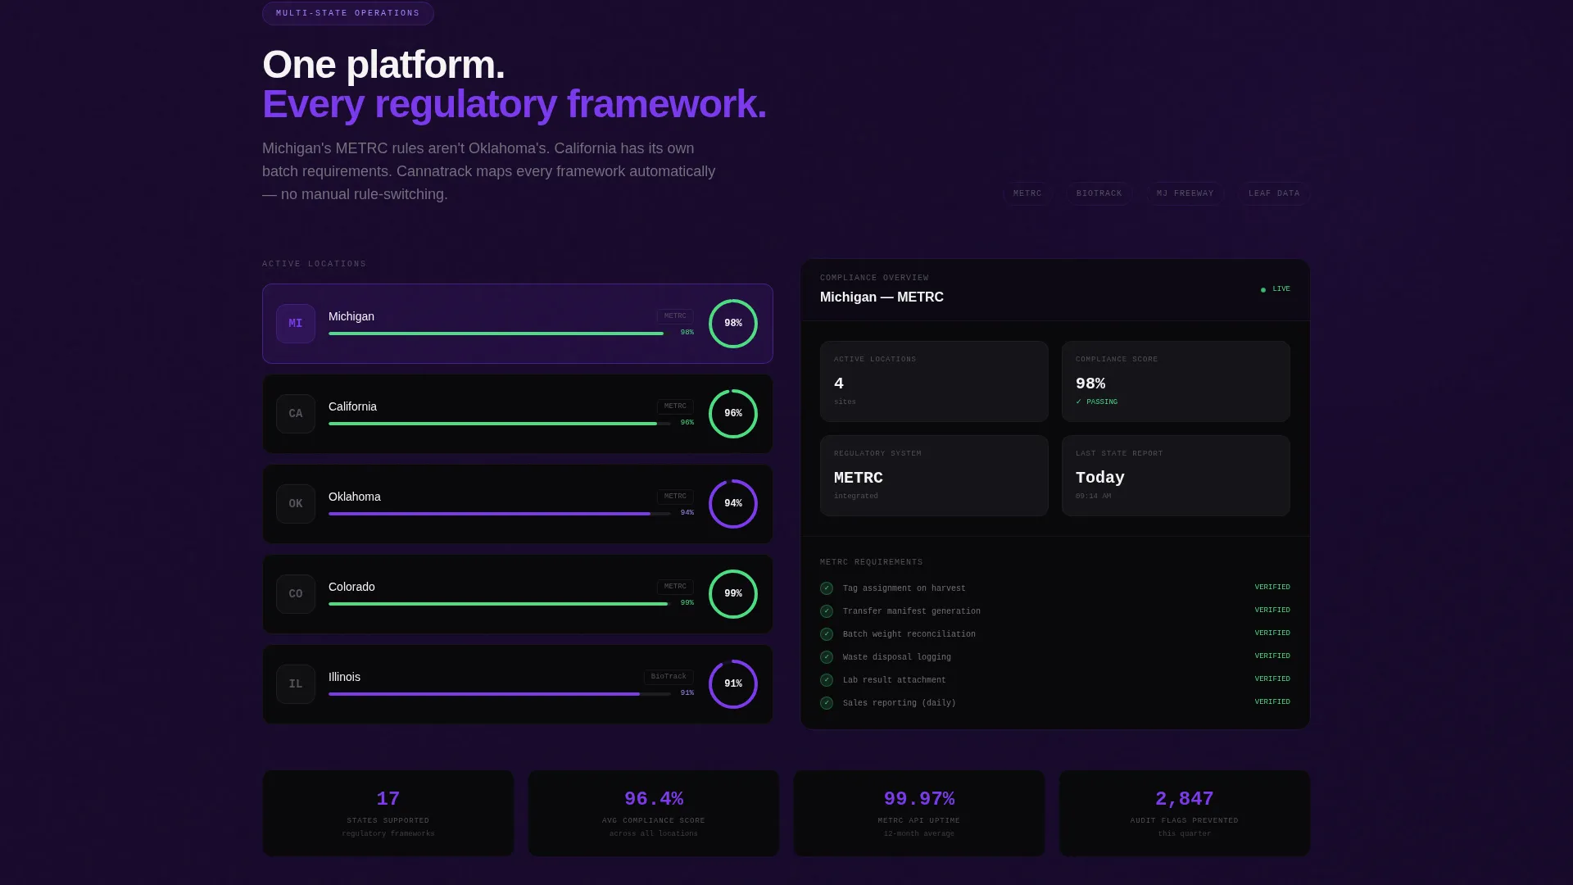Click the 'Waste disposal logging' requirement text
The height and width of the screenshot is (885, 1573).
tap(897, 657)
